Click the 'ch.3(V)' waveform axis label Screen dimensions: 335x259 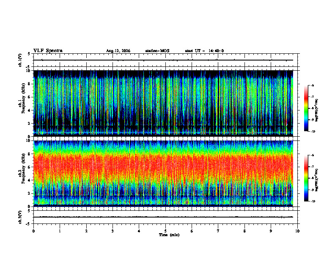point(20,218)
